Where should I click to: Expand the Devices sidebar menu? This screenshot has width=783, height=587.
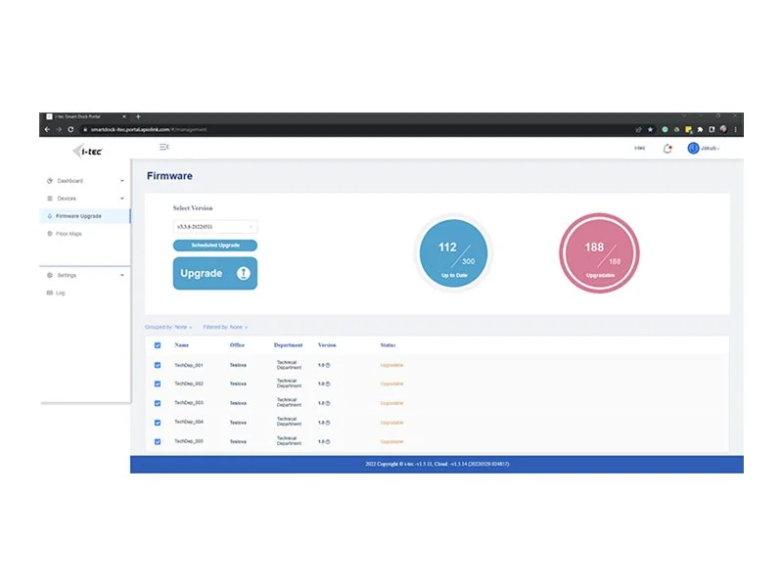pyautogui.click(x=85, y=199)
